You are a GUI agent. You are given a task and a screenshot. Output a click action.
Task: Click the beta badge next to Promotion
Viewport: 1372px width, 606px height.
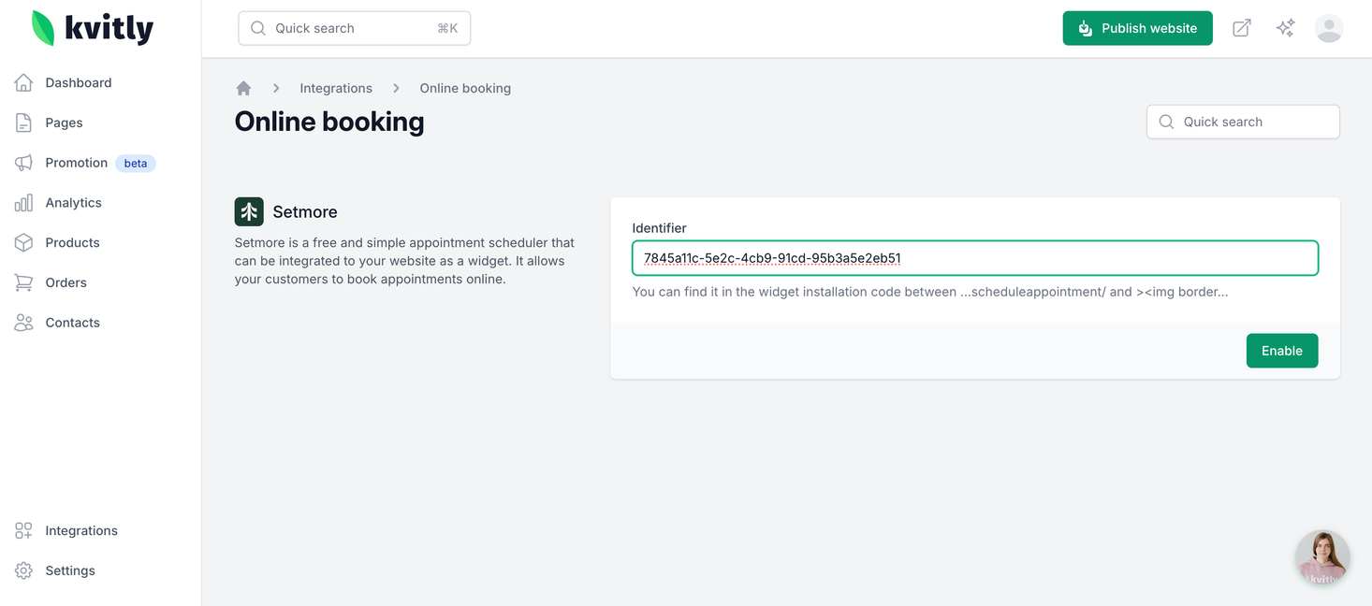pyautogui.click(x=136, y=163)
